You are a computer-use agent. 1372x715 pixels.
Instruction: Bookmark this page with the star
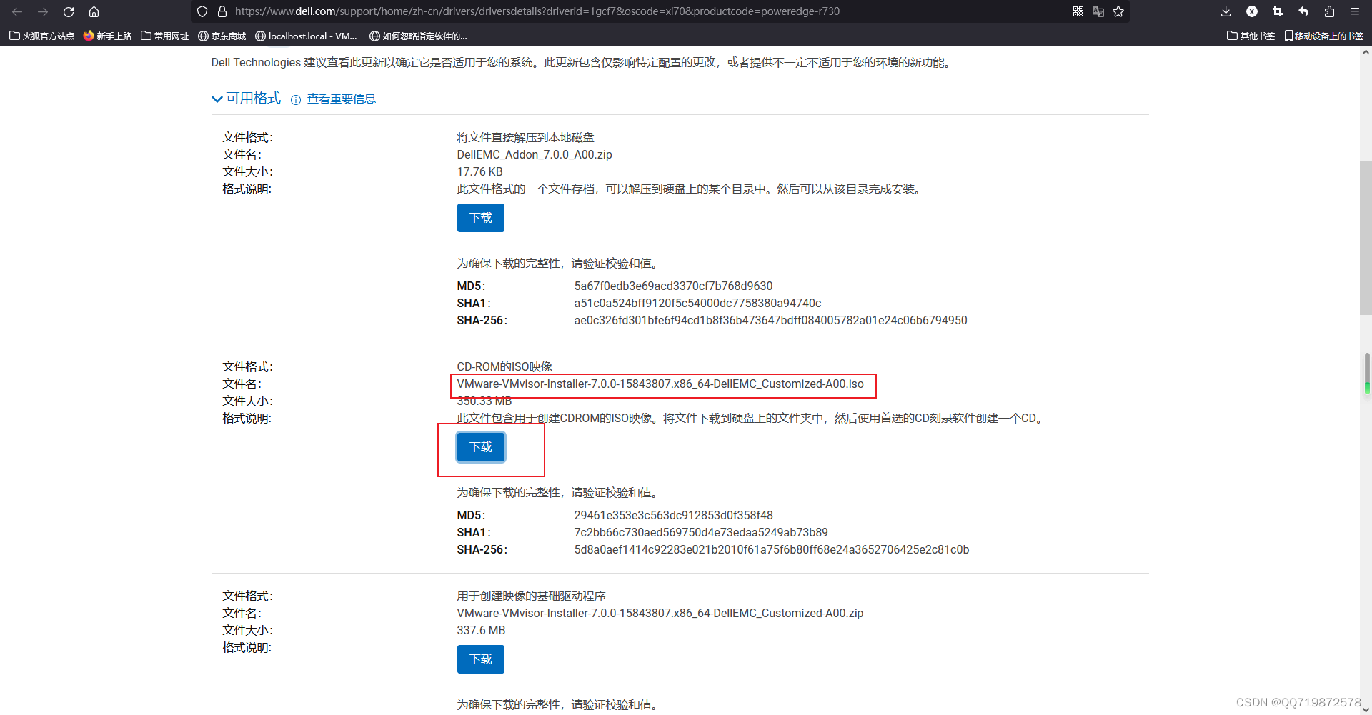1118,11
